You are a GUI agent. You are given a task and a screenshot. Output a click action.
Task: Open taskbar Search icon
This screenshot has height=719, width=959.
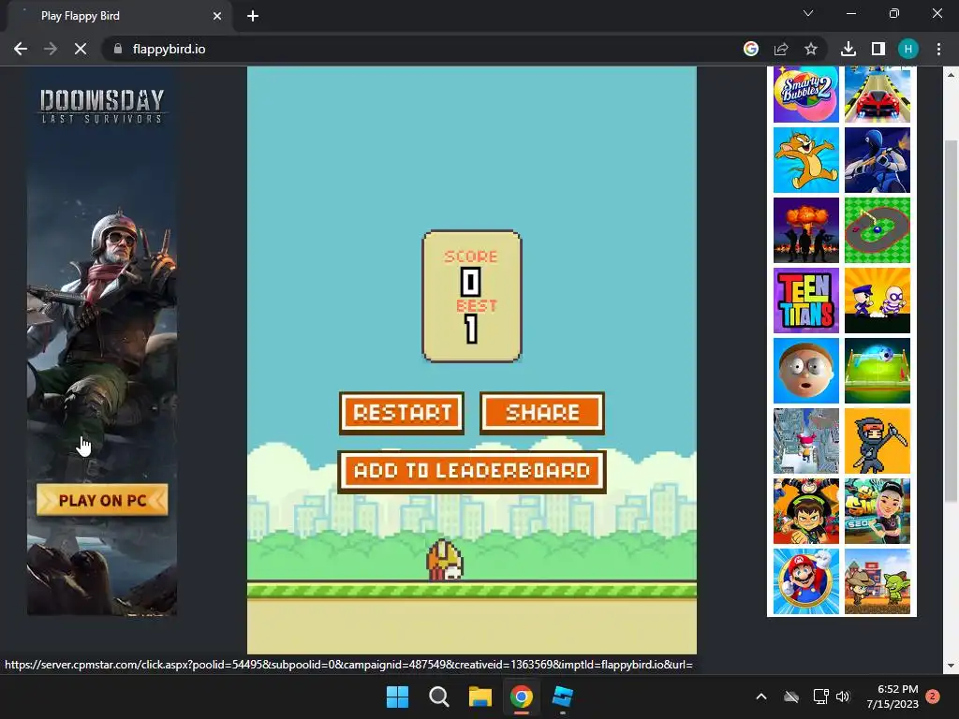click(x=438, y=697)
